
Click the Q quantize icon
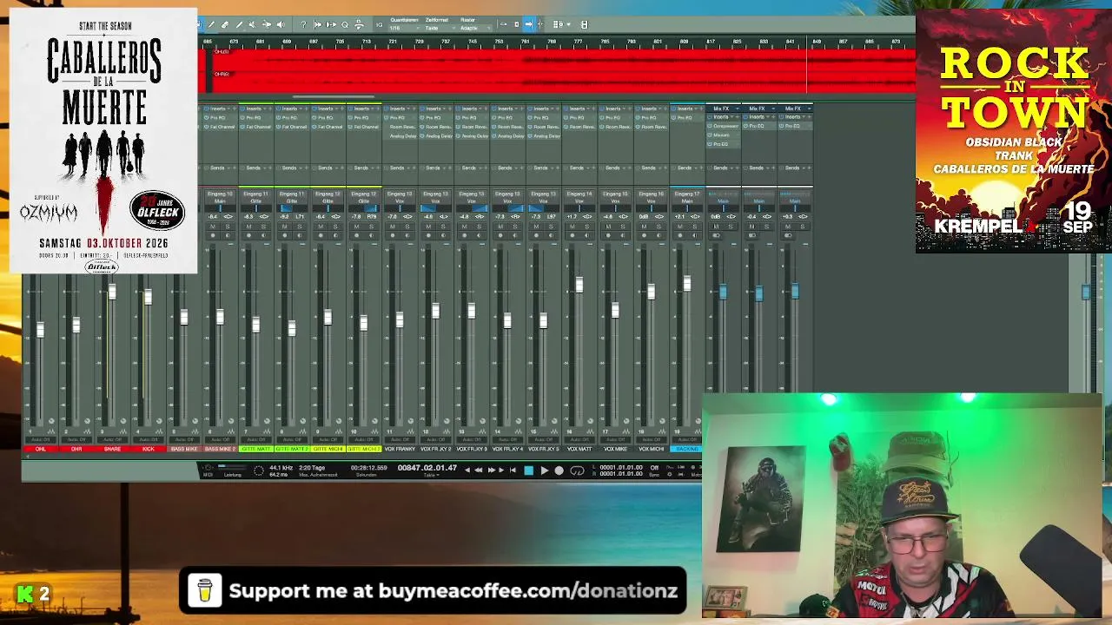345,24
